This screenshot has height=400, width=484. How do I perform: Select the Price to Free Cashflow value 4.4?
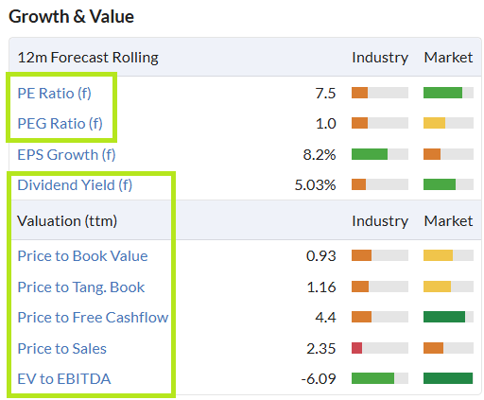tap(325, 318)
